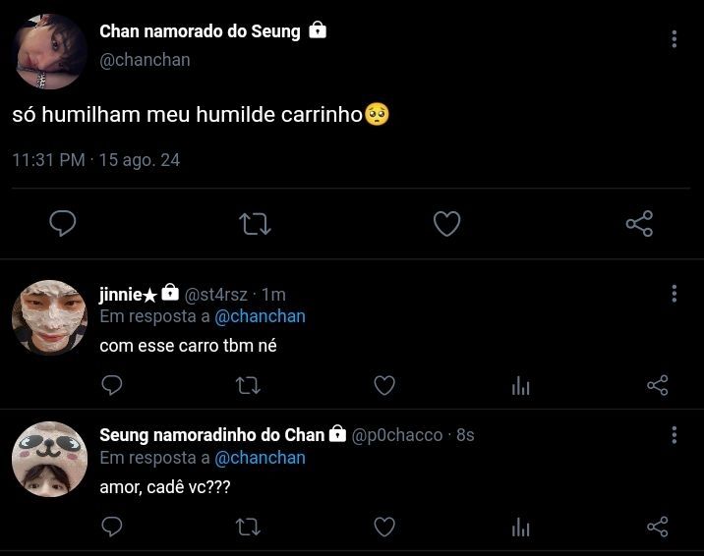
Task: Like Seung's 'amor, cadê vc???' reply
Action: click(x=384, y=527)
